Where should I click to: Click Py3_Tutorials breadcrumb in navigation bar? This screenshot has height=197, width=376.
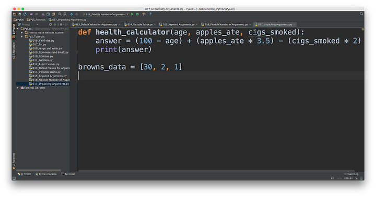[36, 20]
